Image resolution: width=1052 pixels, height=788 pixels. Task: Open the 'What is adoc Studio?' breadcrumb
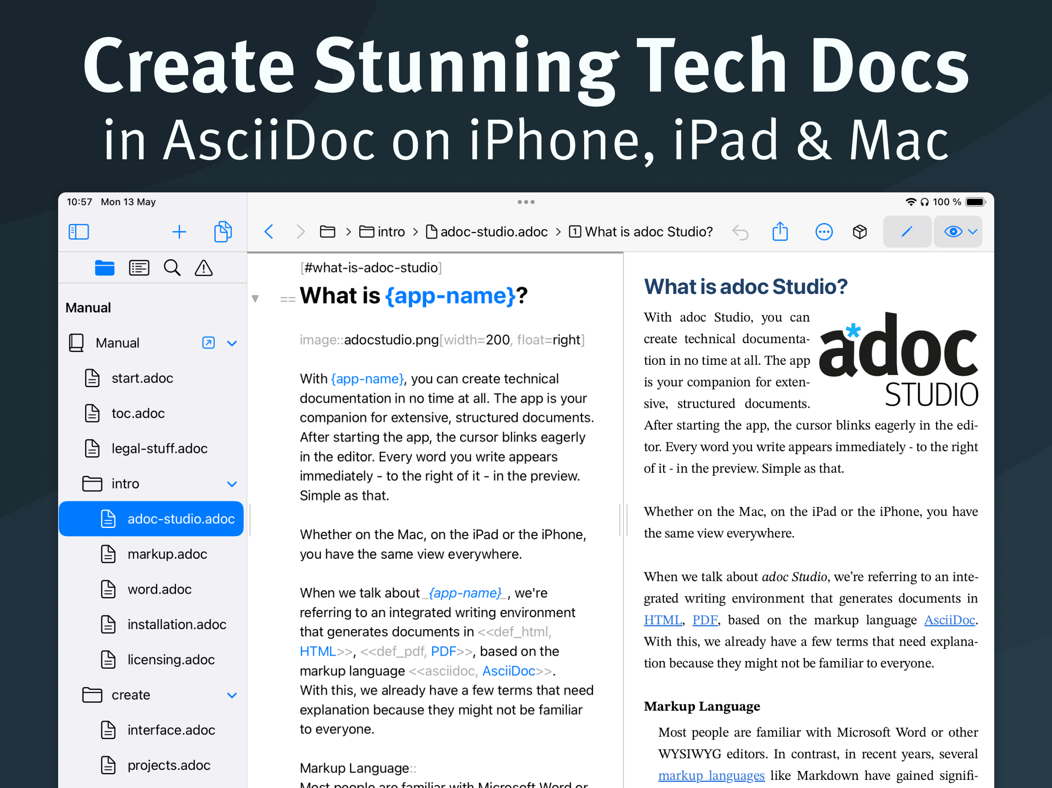click(641, 232)
